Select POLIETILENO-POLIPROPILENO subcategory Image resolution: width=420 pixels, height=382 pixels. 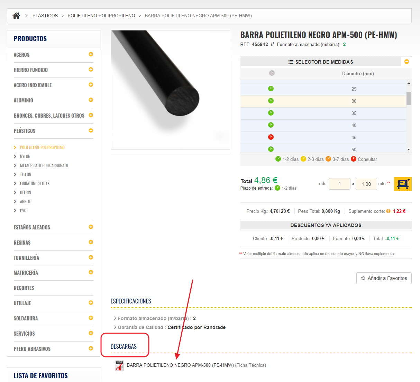(x=42, y=147)
